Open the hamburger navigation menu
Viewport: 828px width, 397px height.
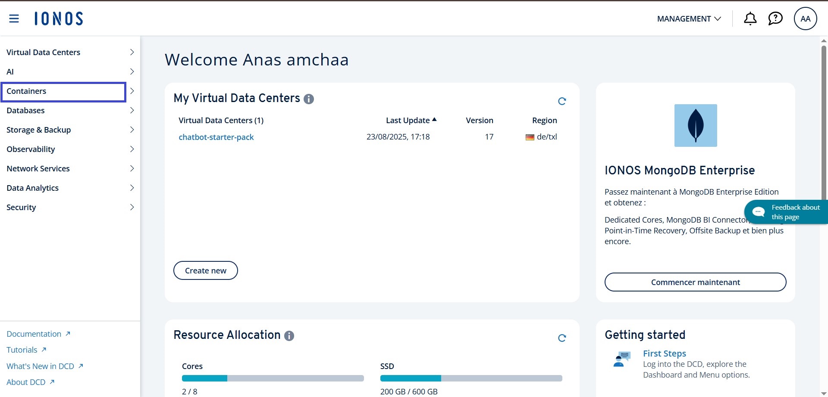point(14,19)
